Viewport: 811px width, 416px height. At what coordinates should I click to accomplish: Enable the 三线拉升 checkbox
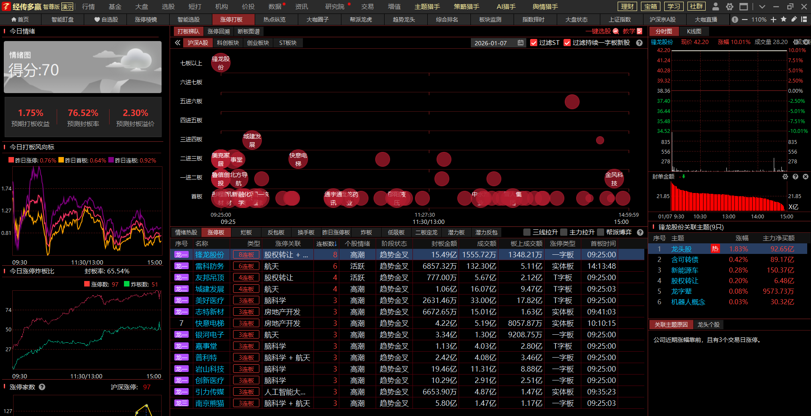tap(527, 232)
